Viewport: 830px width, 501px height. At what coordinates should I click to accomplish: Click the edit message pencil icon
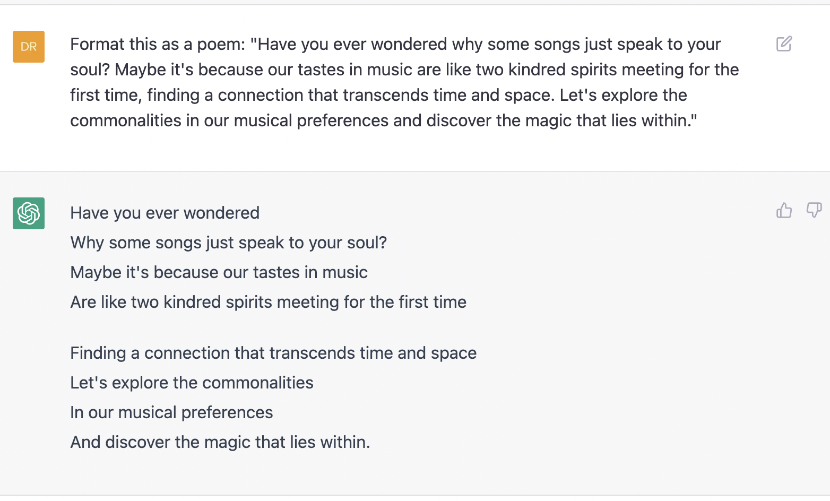[784, 44]
